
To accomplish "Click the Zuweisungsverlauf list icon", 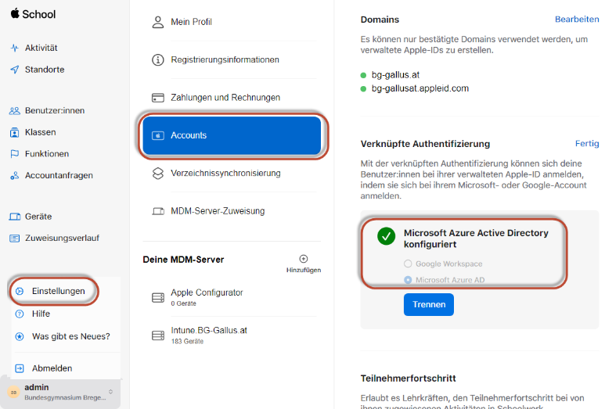I will pos(15,239).
